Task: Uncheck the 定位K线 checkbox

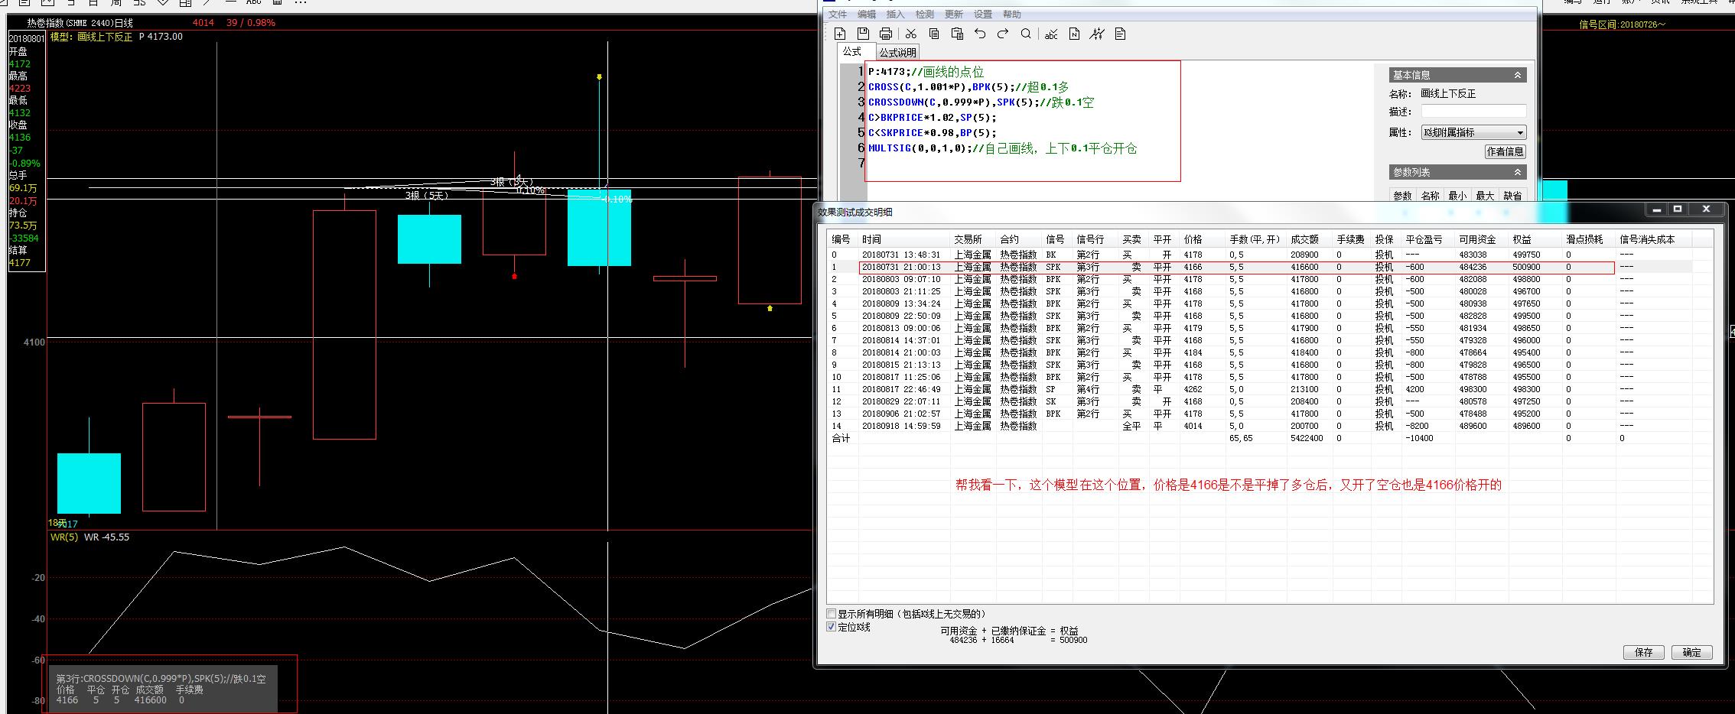Action: 832,627
